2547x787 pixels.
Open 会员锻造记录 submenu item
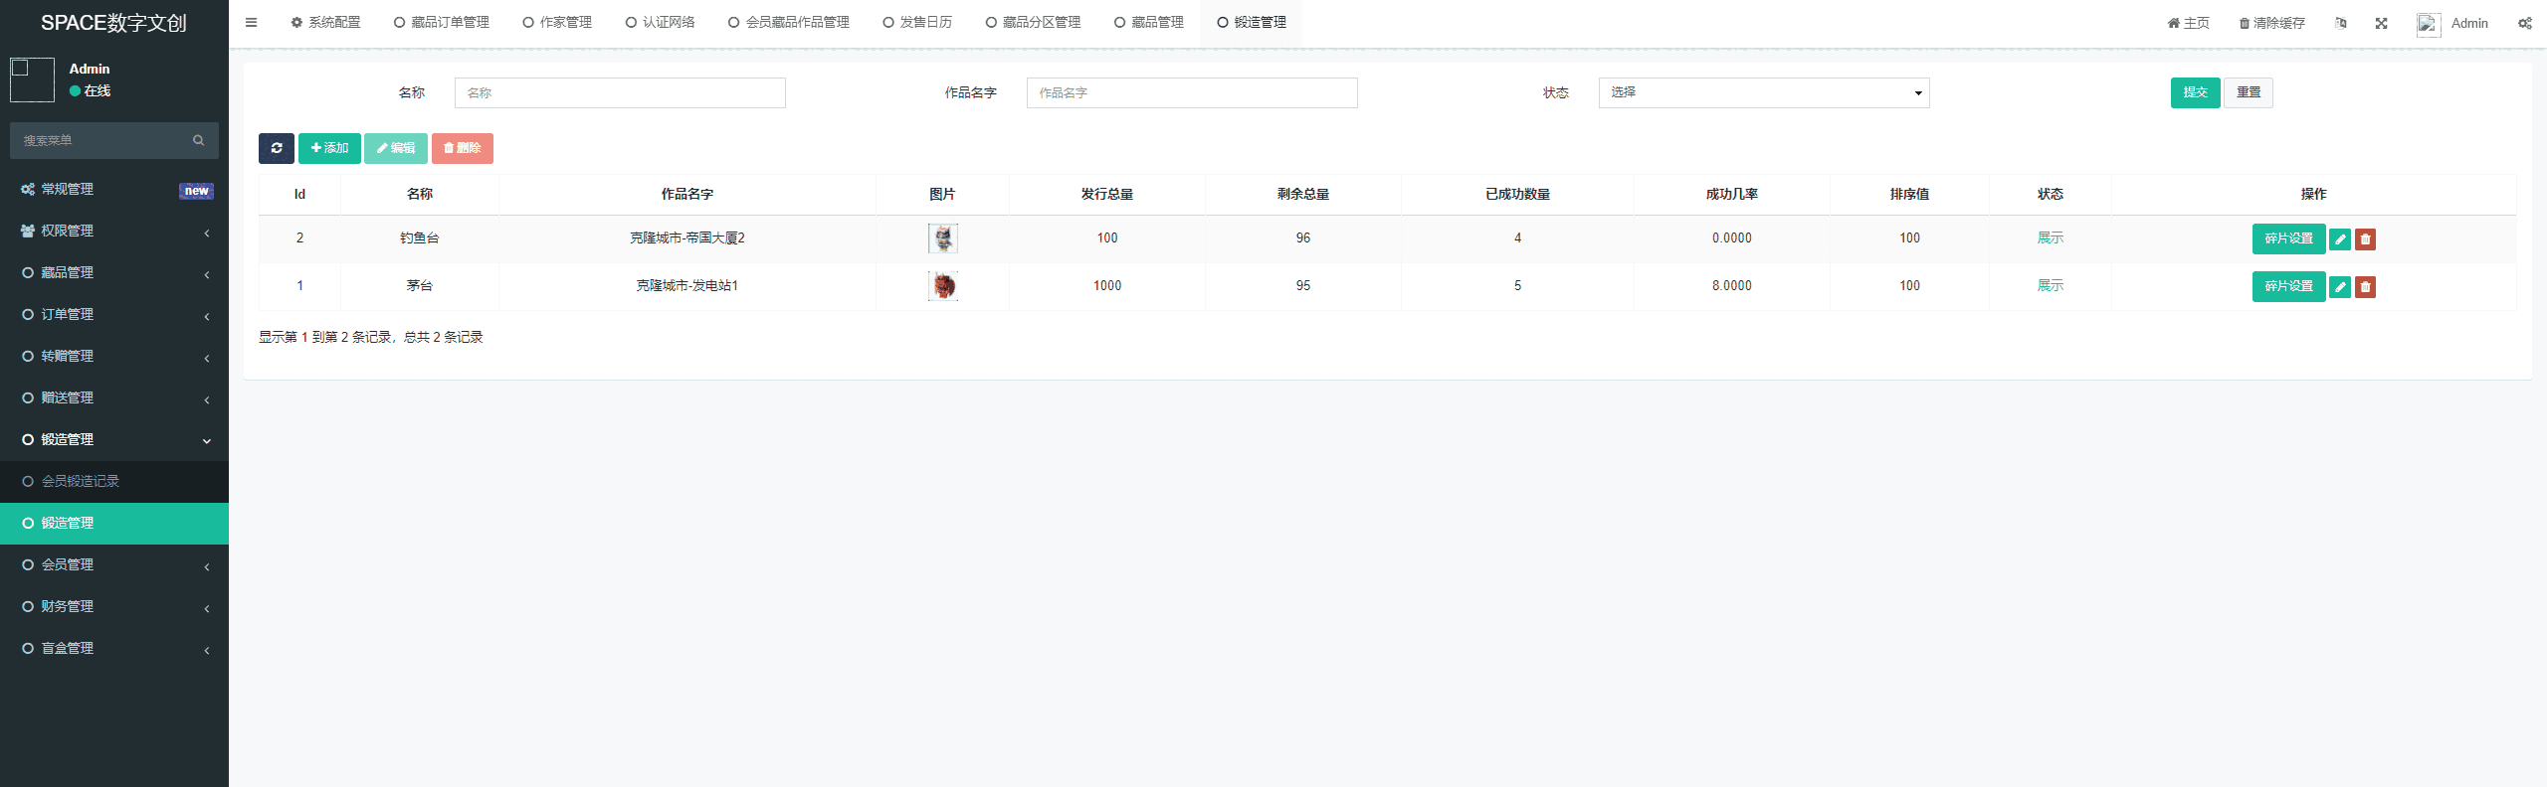(x=114, y=481)
